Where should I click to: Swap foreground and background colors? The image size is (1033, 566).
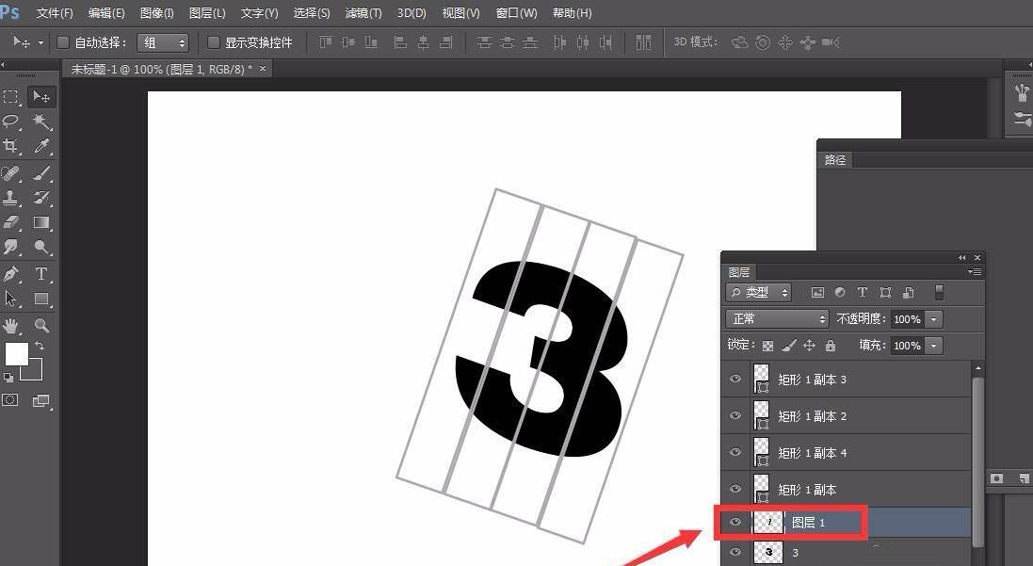(40, 346)
